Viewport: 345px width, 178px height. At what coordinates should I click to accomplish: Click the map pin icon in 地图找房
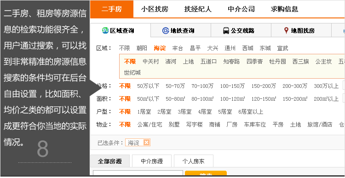(286, 30)
